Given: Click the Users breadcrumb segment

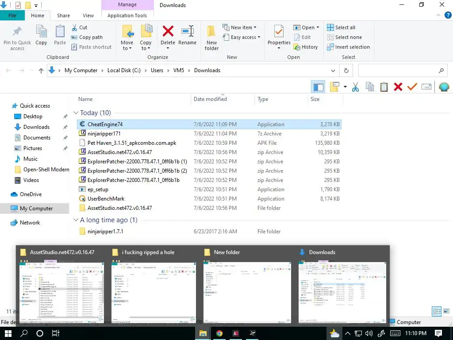Looking at the screenshot, I should click(157, 70).
